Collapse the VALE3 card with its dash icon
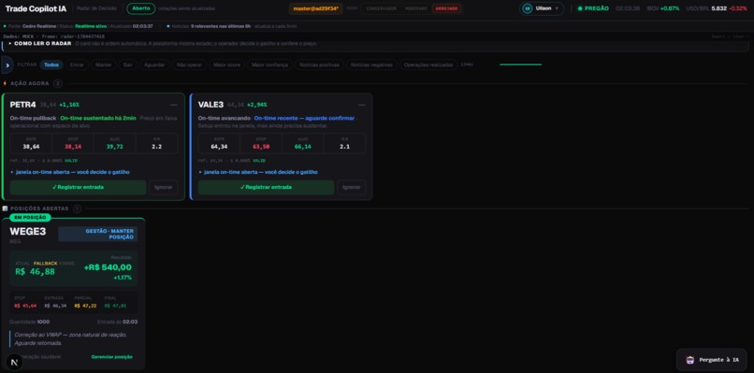 tap(362, 105)
